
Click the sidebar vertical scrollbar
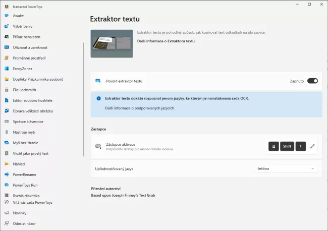point(84,101)
